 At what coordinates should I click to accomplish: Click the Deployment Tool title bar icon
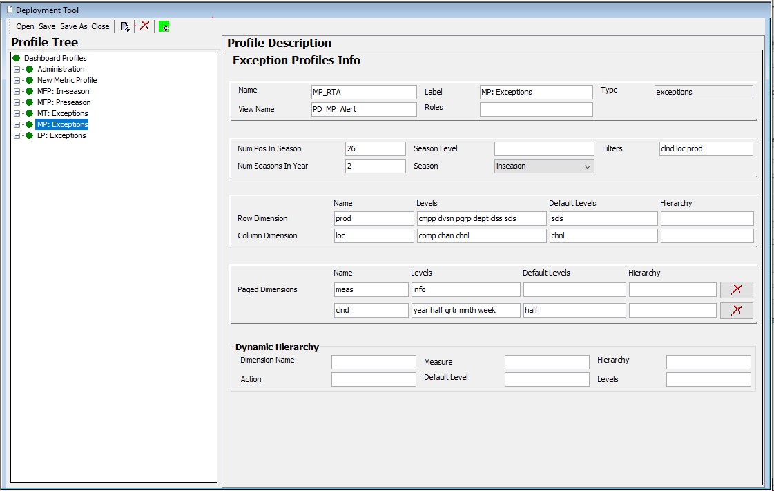[x=10, y=10]
